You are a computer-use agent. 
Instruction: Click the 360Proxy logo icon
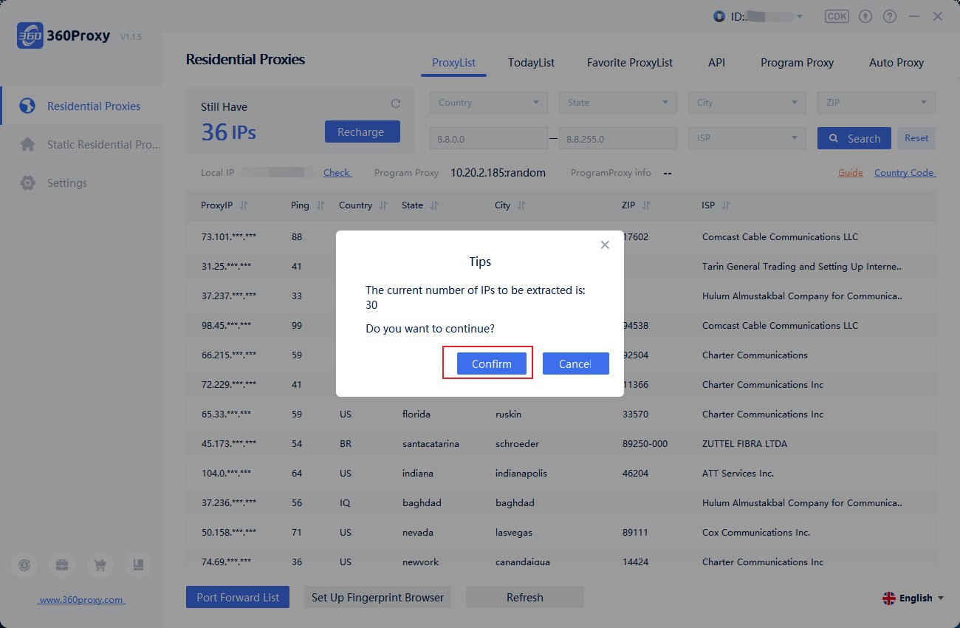30,35
